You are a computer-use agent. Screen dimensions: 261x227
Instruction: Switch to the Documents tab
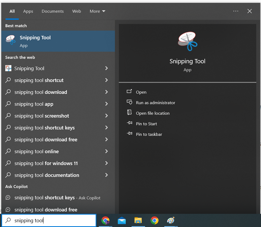(x=53, y=11)
